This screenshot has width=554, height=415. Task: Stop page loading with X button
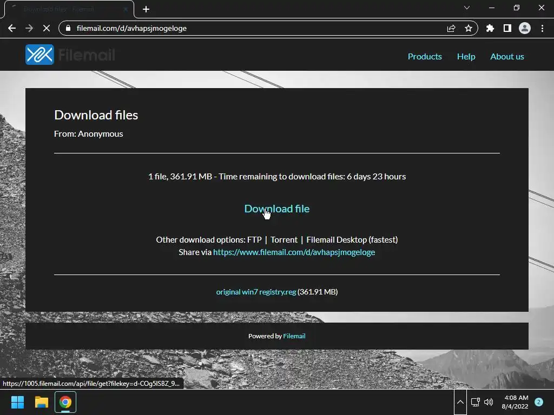pos(47,28)
